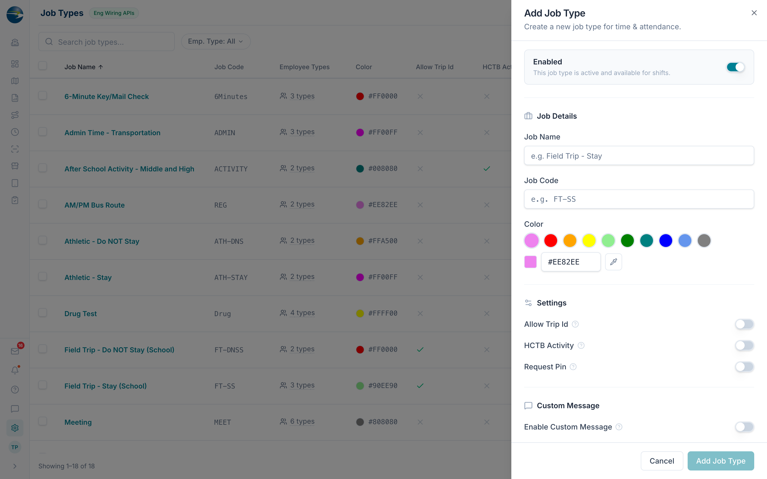Click the Eng Wiring APIs badge
The height and width of the screenshot is (479, 767).
[114, 13]
